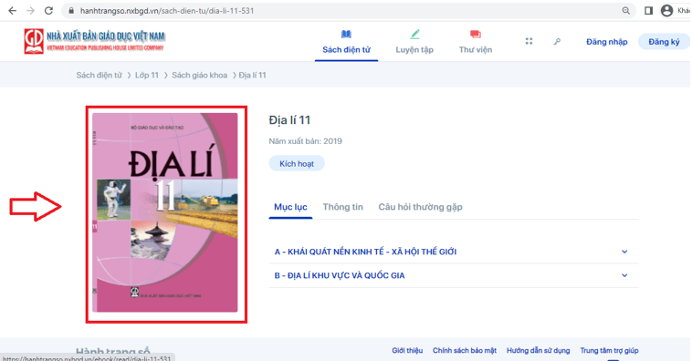Screen dimensions: 692x361
Task: Click B - Địa lí khu vực heading
Action: (x=340, y=275)
